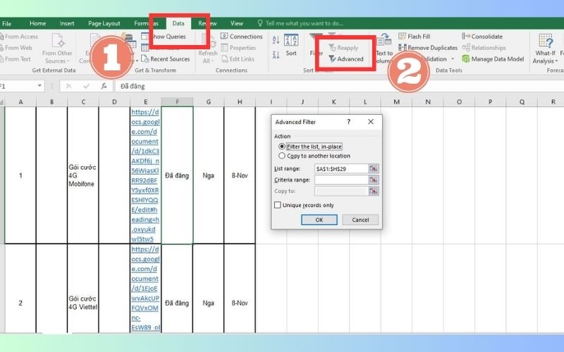Run Text to Columns
This screenshot has height=352, width=564.
[x=384, y=49]
